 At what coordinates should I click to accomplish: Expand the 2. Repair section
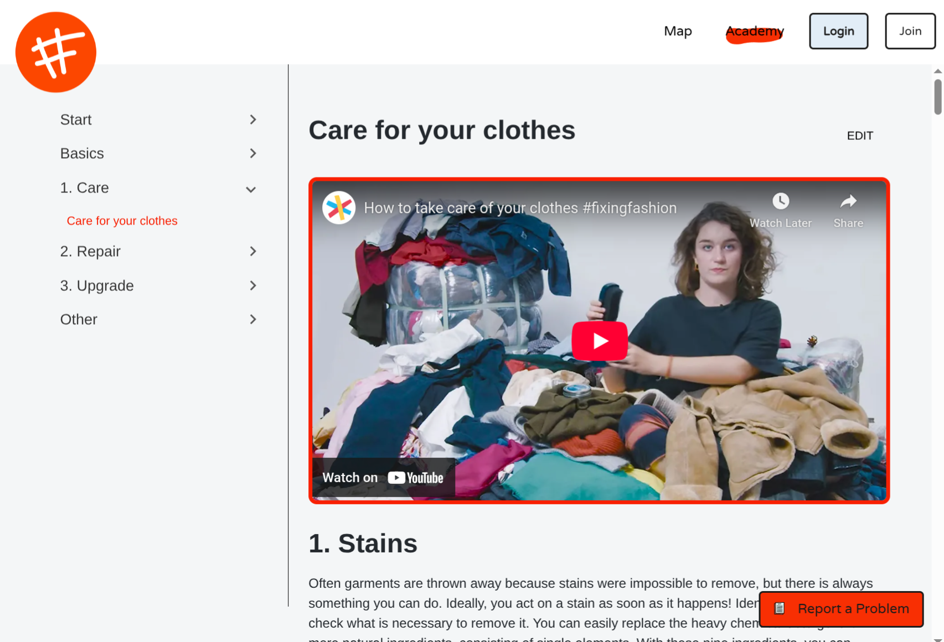(x=253, y=251)
